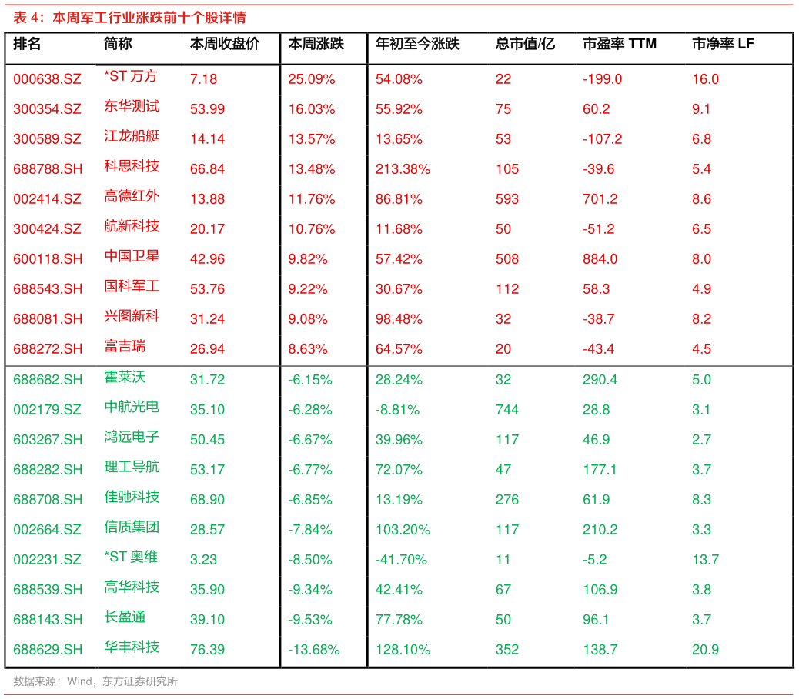The width and height of the screenshot is (799, 699).
Task: Select market cap 744 cell
Action: pyautogui.click(x=507, y=410)
